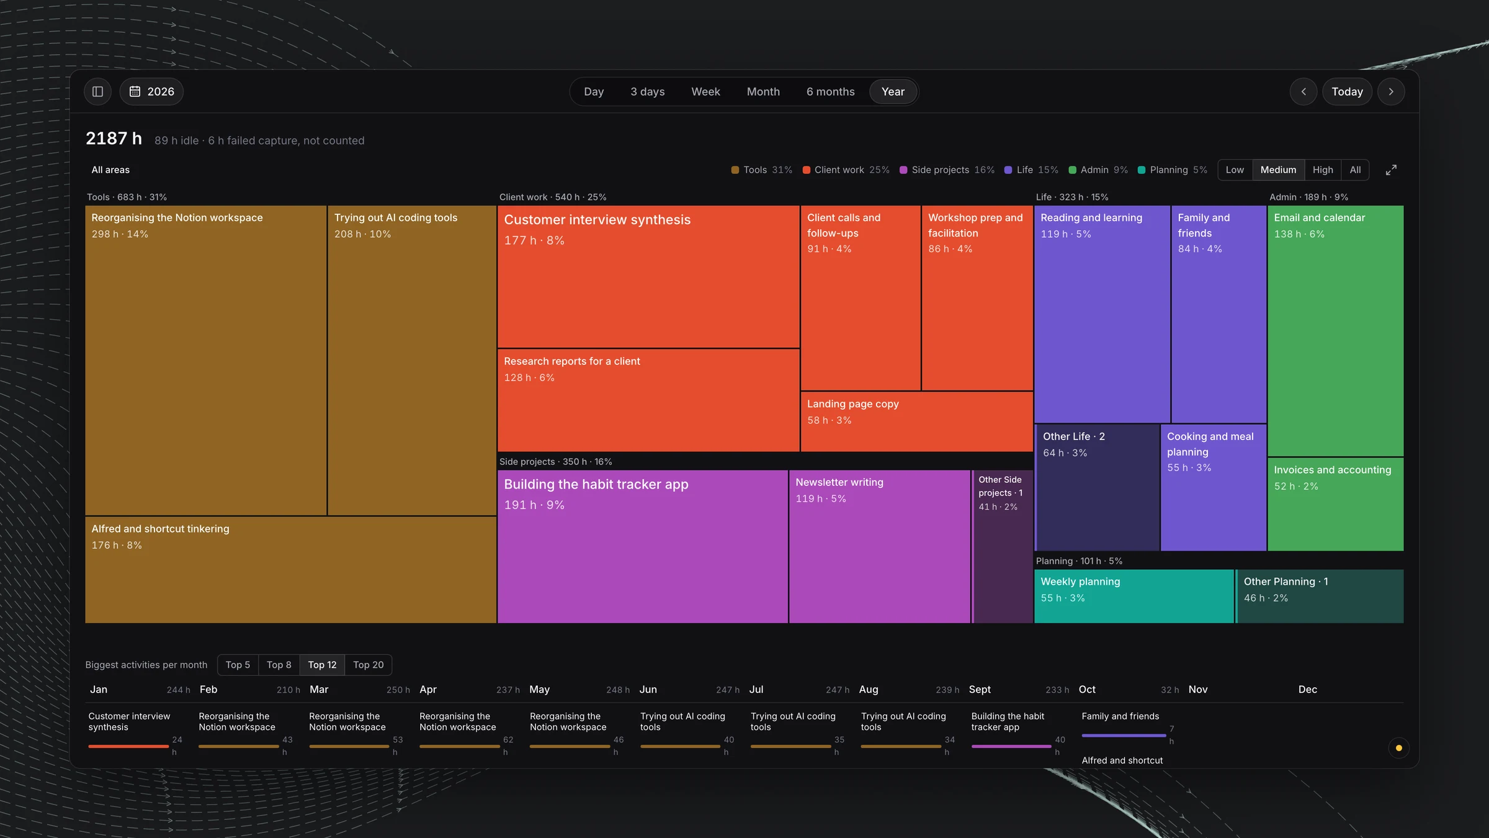Viewport: 1489px width, 838px height.
Task: Expand treemap to fullscreen
Action: click(1391, 170)
